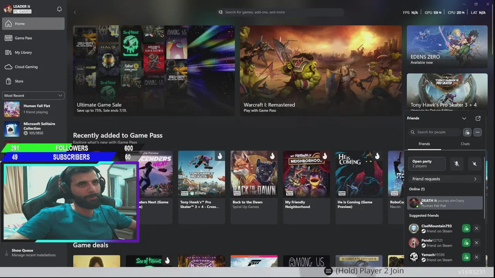Toggle party microphone mute
Image resolution: width=495 pixels, height=278 pixels.
point(457,164)
